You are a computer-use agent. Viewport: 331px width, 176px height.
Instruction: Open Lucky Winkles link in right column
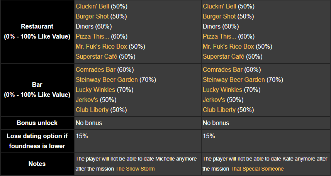coord(222,90)
